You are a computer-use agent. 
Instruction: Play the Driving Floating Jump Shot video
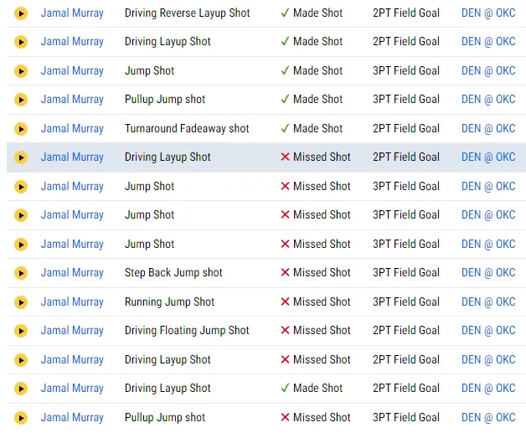pyautogui.click(x=21, y=330)
